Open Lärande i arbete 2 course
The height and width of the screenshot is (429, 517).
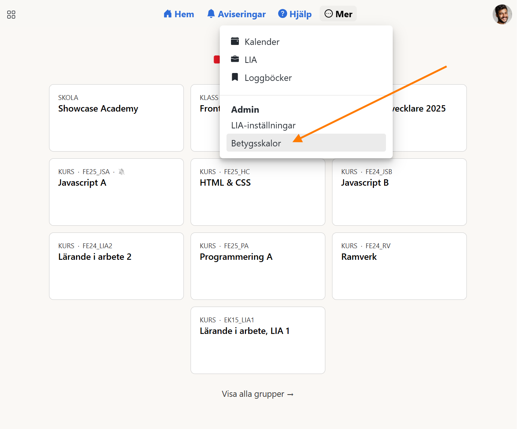coord(116,266)
